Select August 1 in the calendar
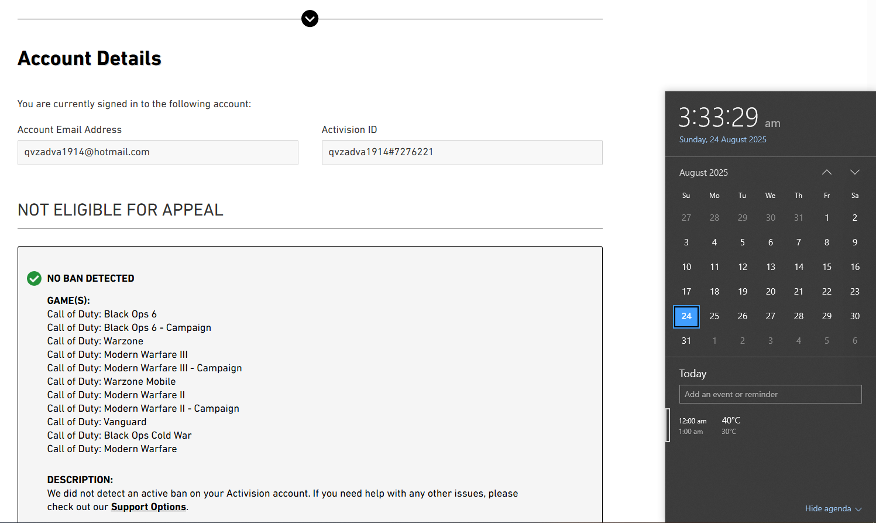876x523 pixels. coord(827,218)
